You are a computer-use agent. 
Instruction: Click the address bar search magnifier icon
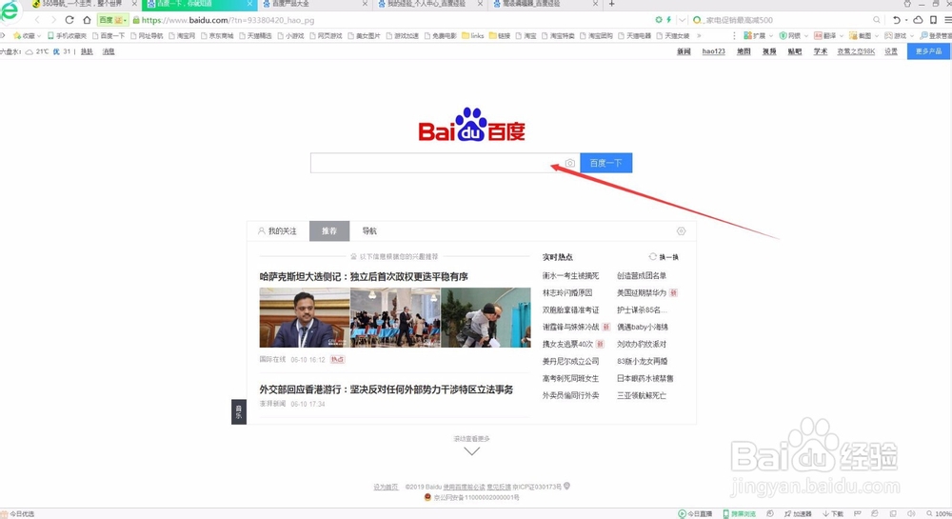coord(877,20)
